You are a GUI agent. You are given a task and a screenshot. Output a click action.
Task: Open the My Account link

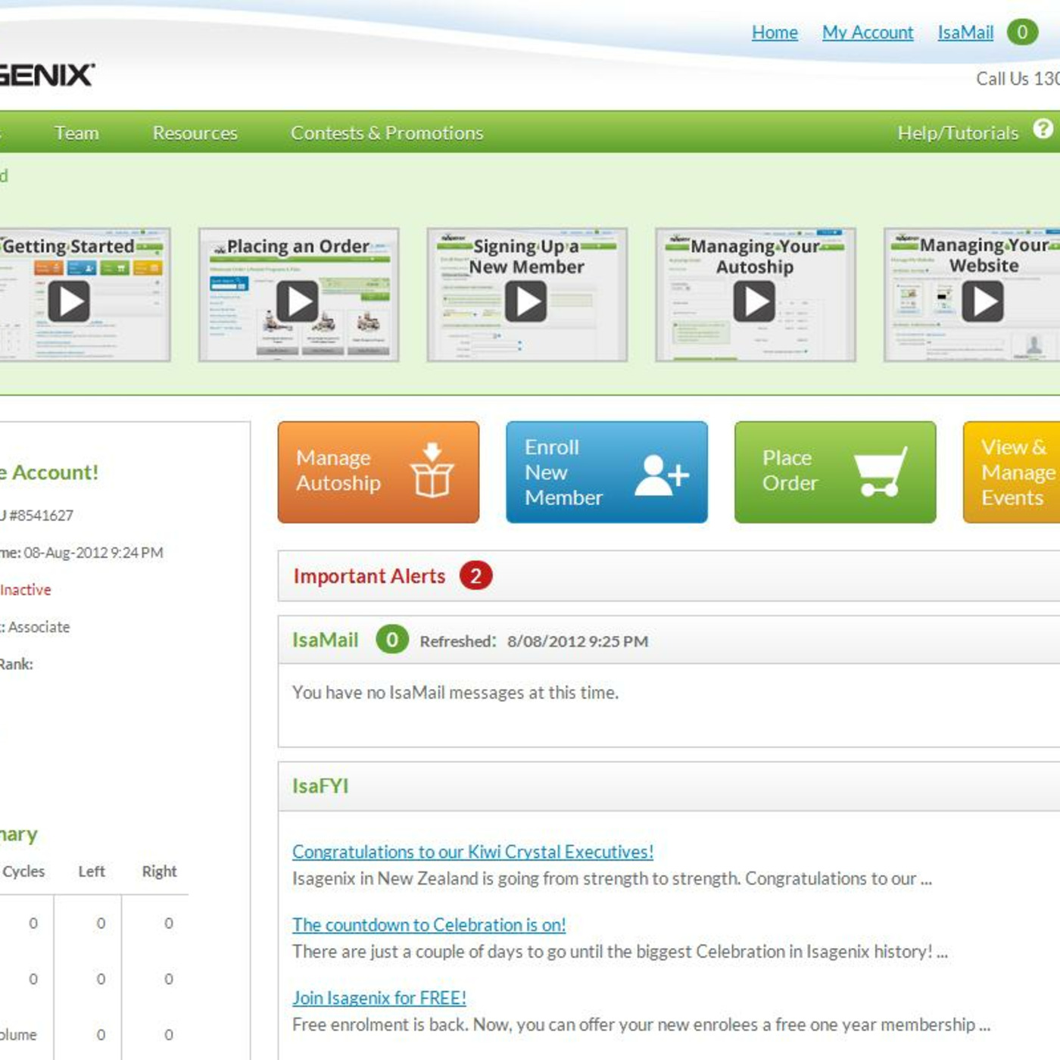868,33
